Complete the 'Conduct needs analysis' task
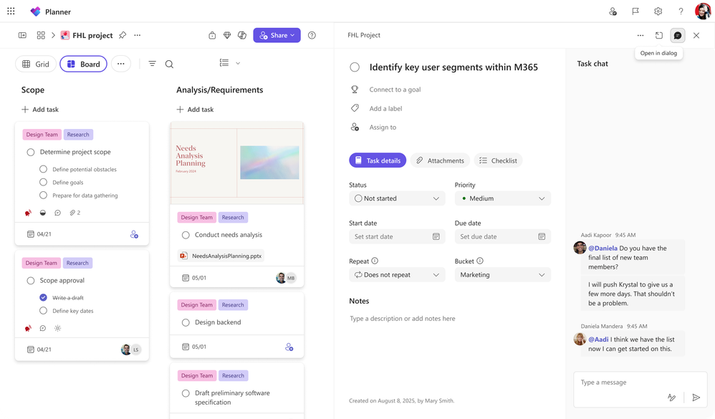The height and width of the screenshot is (419, 715). (186, 235)
